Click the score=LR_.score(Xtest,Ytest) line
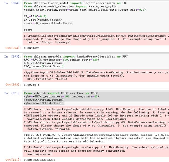This screenshot has width=169, height=162. pos(48,23)
